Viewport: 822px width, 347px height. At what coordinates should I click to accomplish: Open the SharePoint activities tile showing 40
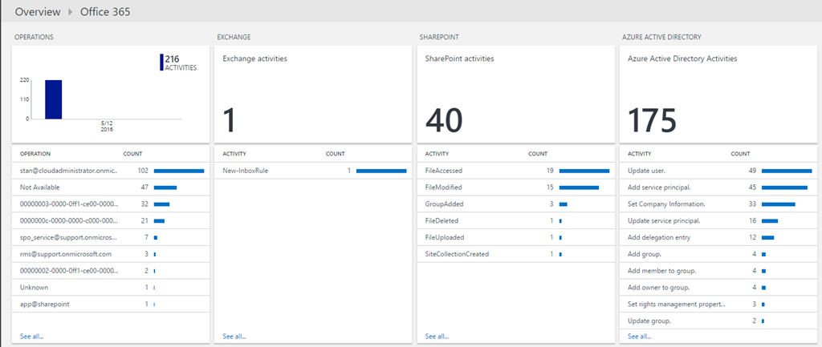click(513, 94)
